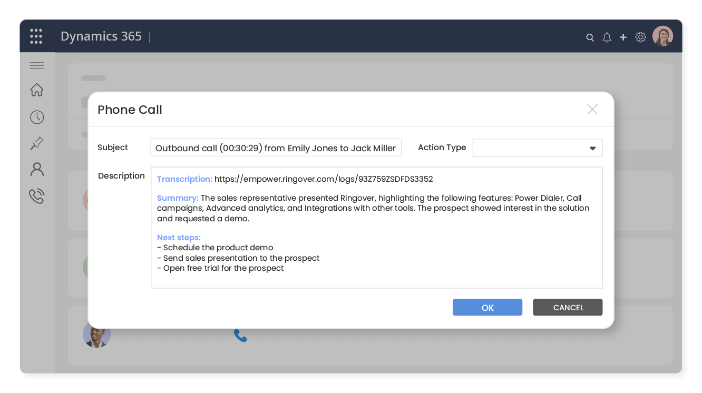Screen dimensions: 702x393
Task: Open notifications bell icon
Action: (x=607, y=37)
